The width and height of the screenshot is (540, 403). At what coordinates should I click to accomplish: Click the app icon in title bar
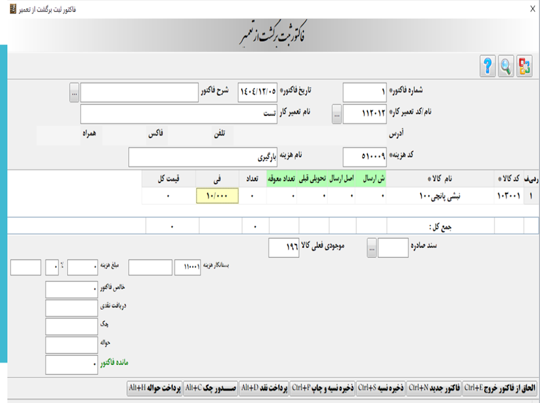pos(13,9)
